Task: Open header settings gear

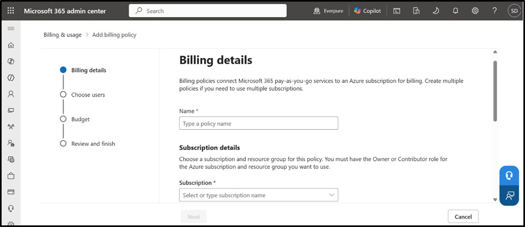Action: coord(475,11)
